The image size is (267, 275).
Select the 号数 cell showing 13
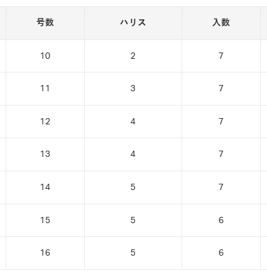point(45,154)
